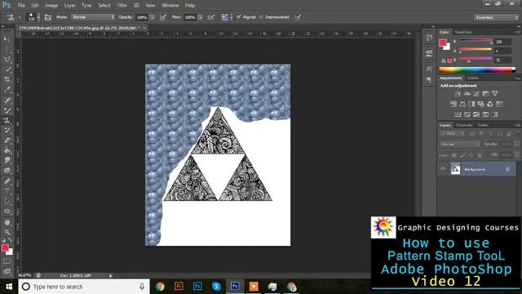The height and width of the screenshot is (294, 522).
Task: Select the Pen tool
Action: tap(7, 181)
